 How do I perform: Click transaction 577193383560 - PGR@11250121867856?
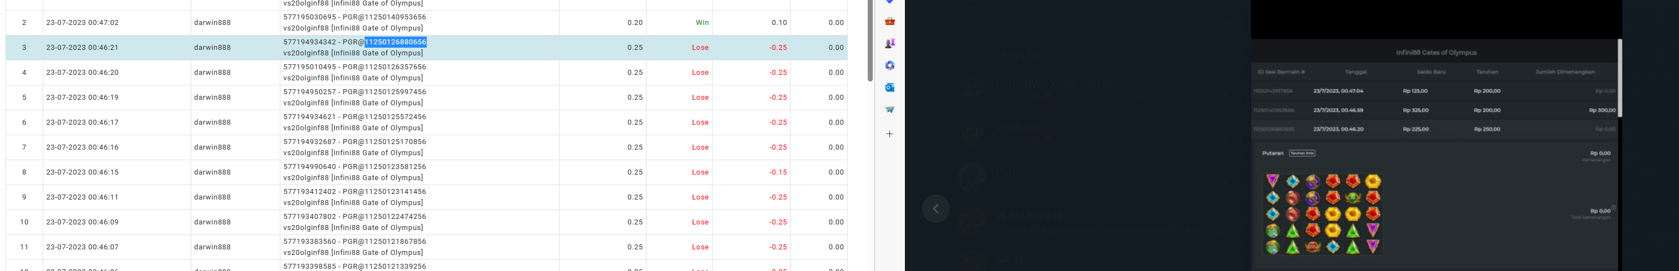[x=355, y=241]
